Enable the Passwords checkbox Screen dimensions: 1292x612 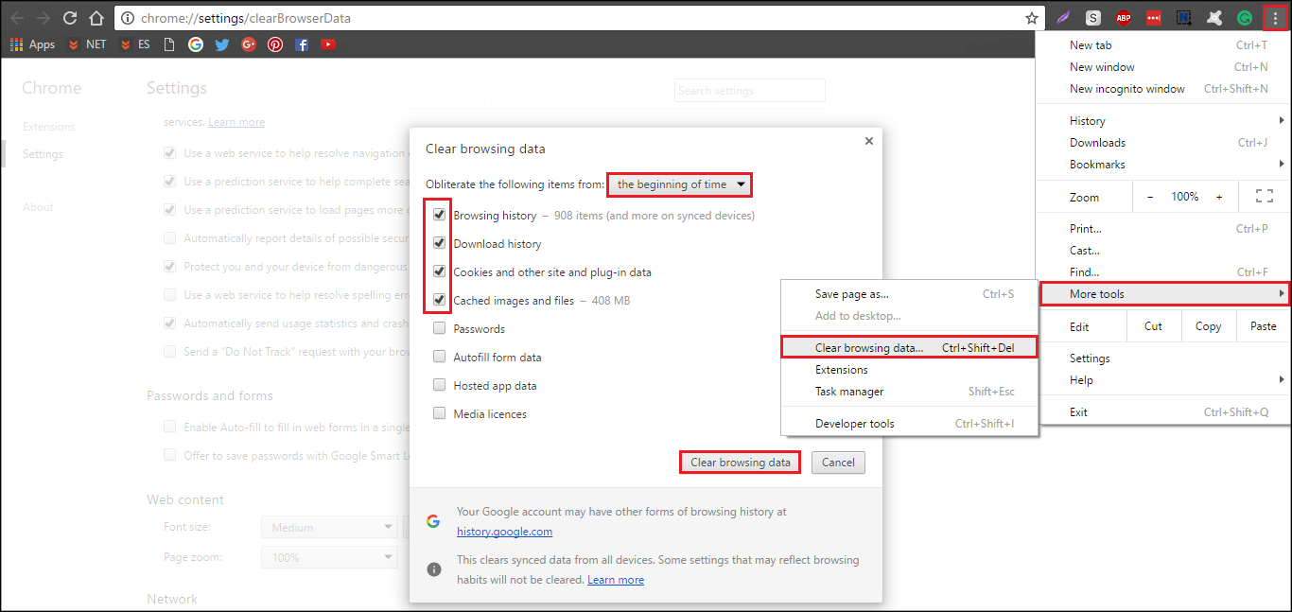click(439, 328)
